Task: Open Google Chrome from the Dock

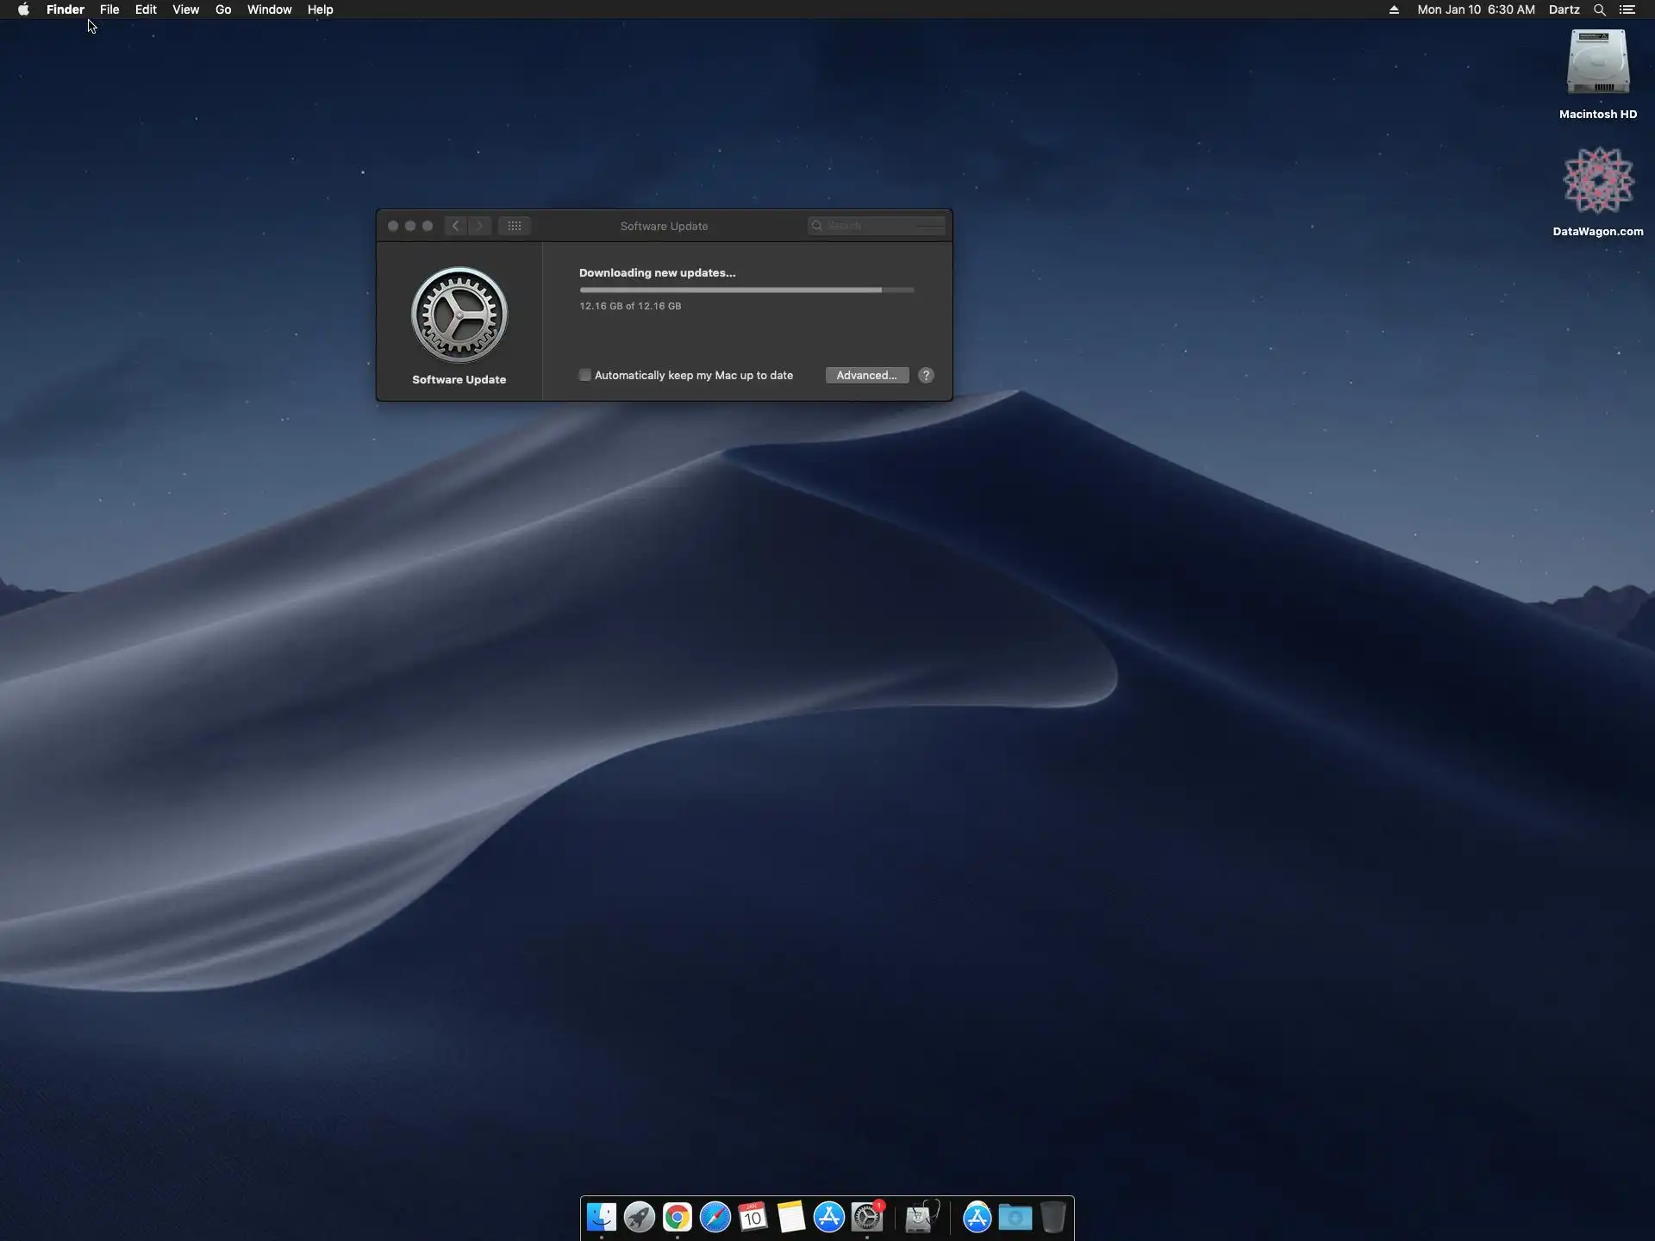Action: pyautogui.click(x=678, y=1217)
